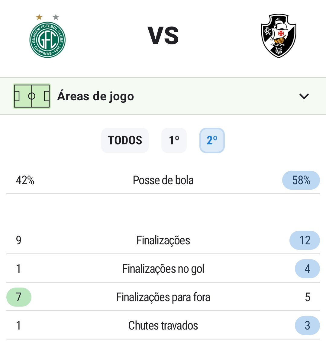
Task: Click the Posse de bola label
Action: 163,180
